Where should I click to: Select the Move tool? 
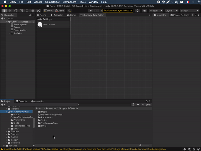click(x=10, y=11)
